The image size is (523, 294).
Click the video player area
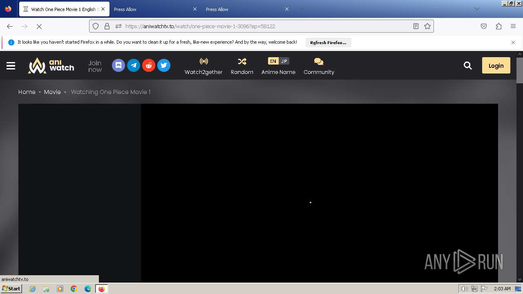click(x=320, y=193)
